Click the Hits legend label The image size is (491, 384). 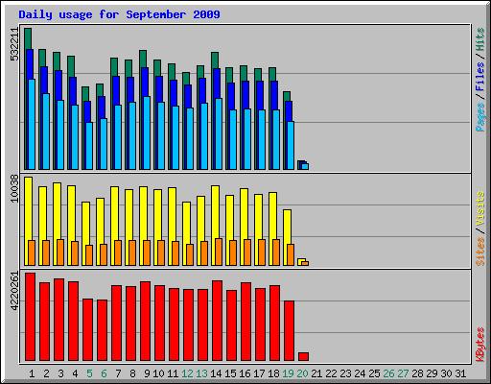(x=480, y=39)
